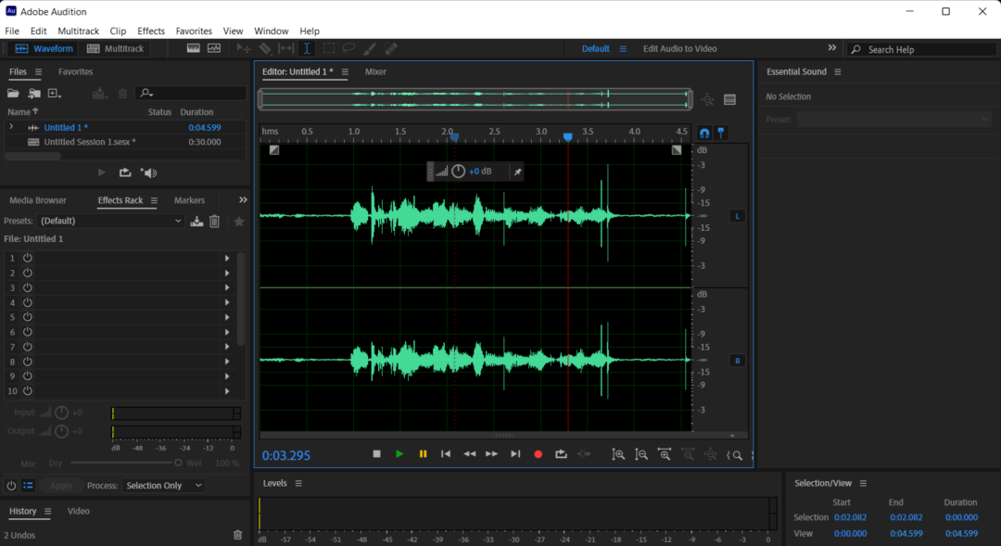Toggle the left channel L button

click(738, 216)
